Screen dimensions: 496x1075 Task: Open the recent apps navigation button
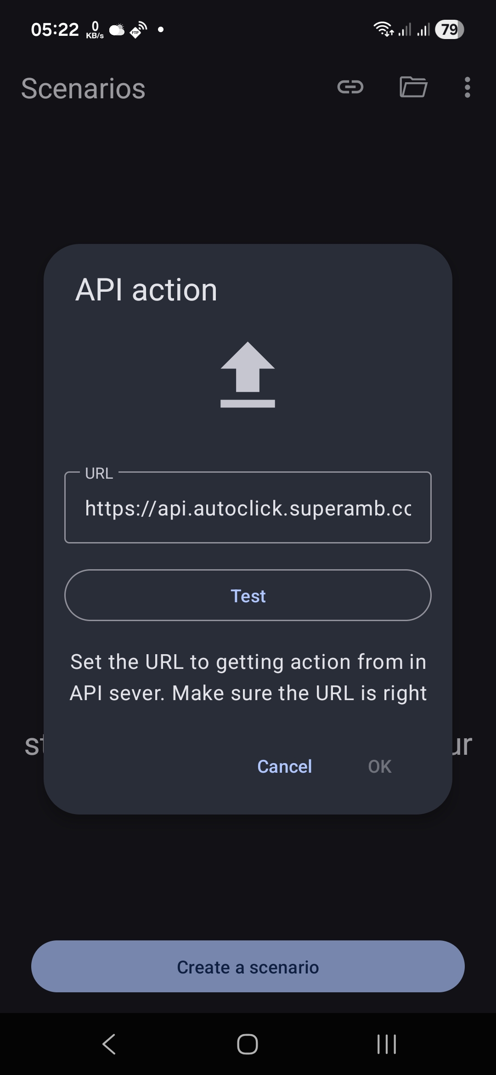[x=386, y=1044]
